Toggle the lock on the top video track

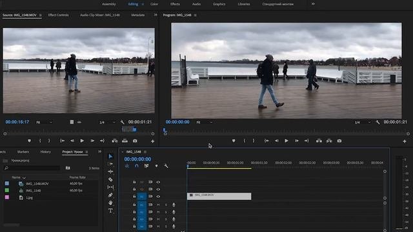[134, 182]
